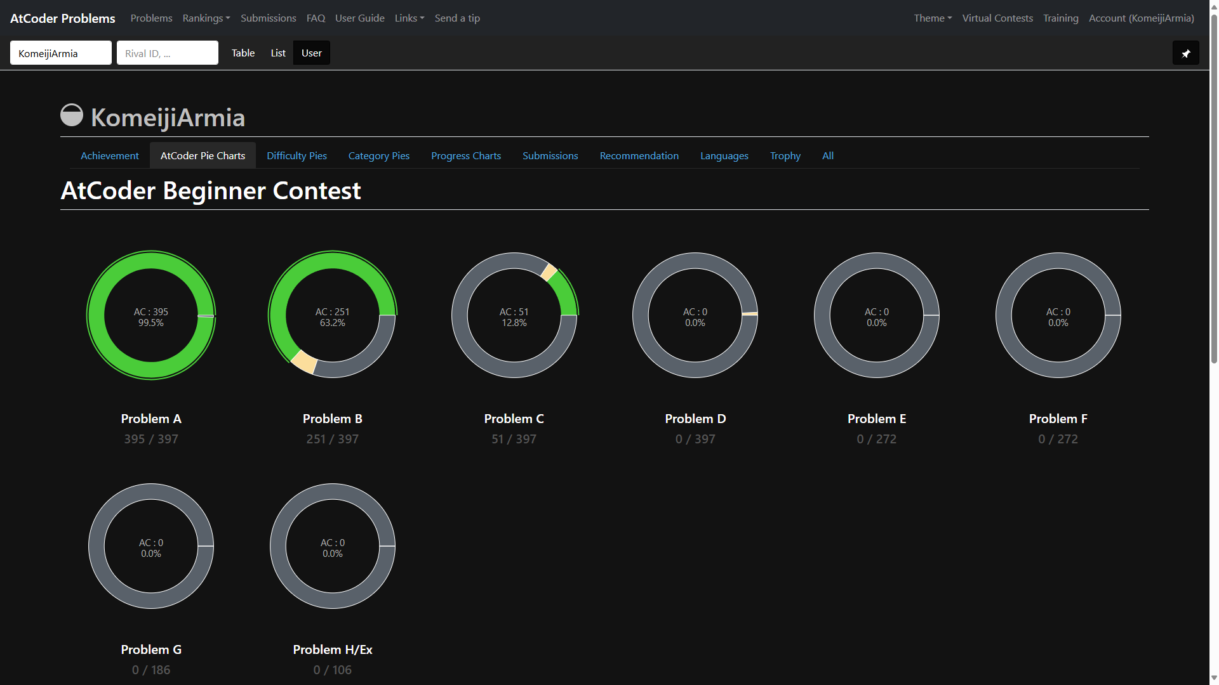Expand the Rankings dropdown menu
Viewport: 1219px width, 685px height.
tap(206, 18)
